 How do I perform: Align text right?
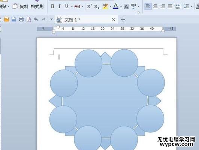click(x=163, y=6)
